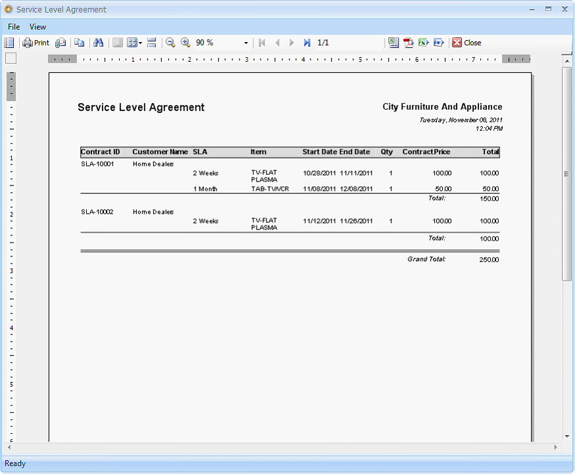This screenshot has height=474, width=575.
Task: Click the Close toolbar button
Action: (x=466, y=43)
